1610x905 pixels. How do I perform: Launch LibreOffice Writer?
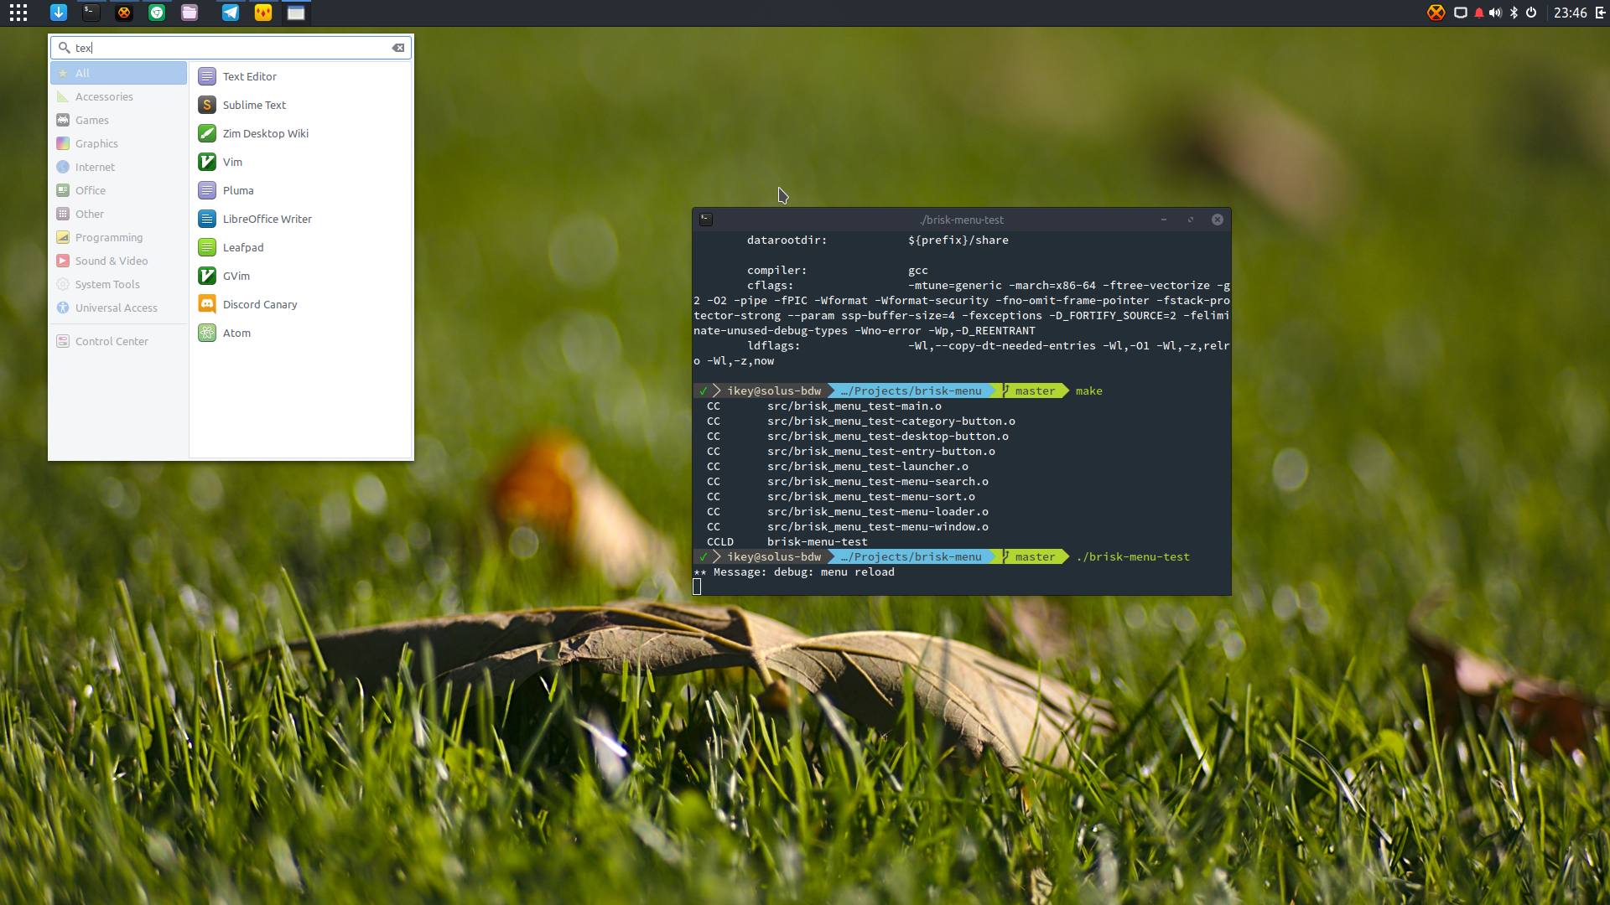(301, 219)
